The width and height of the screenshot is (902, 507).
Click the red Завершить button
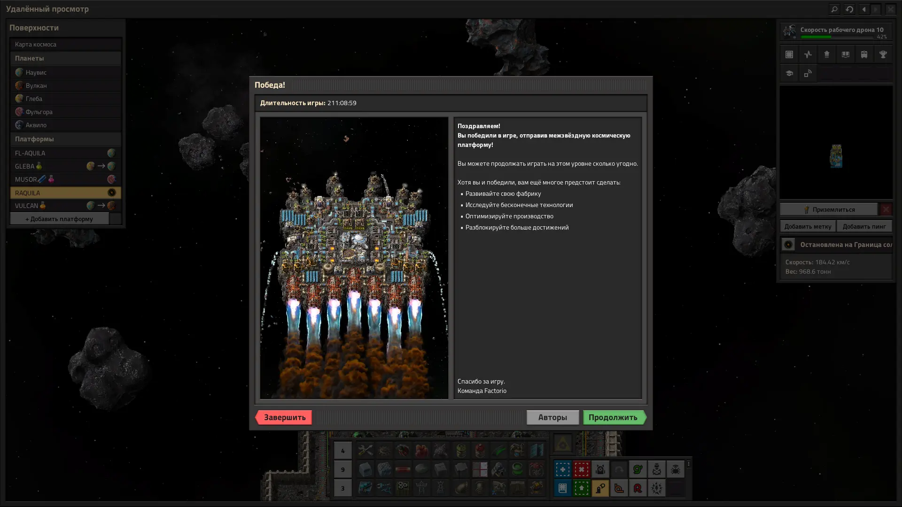[x=284, y=417]
